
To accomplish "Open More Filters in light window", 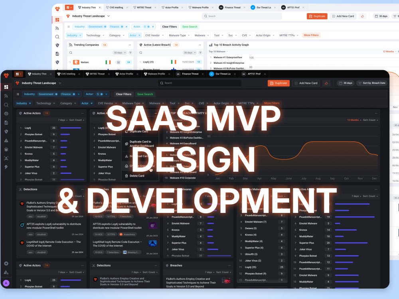I will click(x=311, y=35).
